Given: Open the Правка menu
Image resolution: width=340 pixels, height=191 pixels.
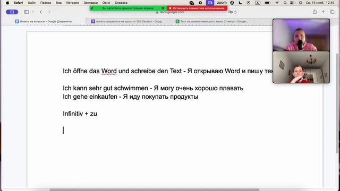Looking at the screenshot, I should 46,3.
